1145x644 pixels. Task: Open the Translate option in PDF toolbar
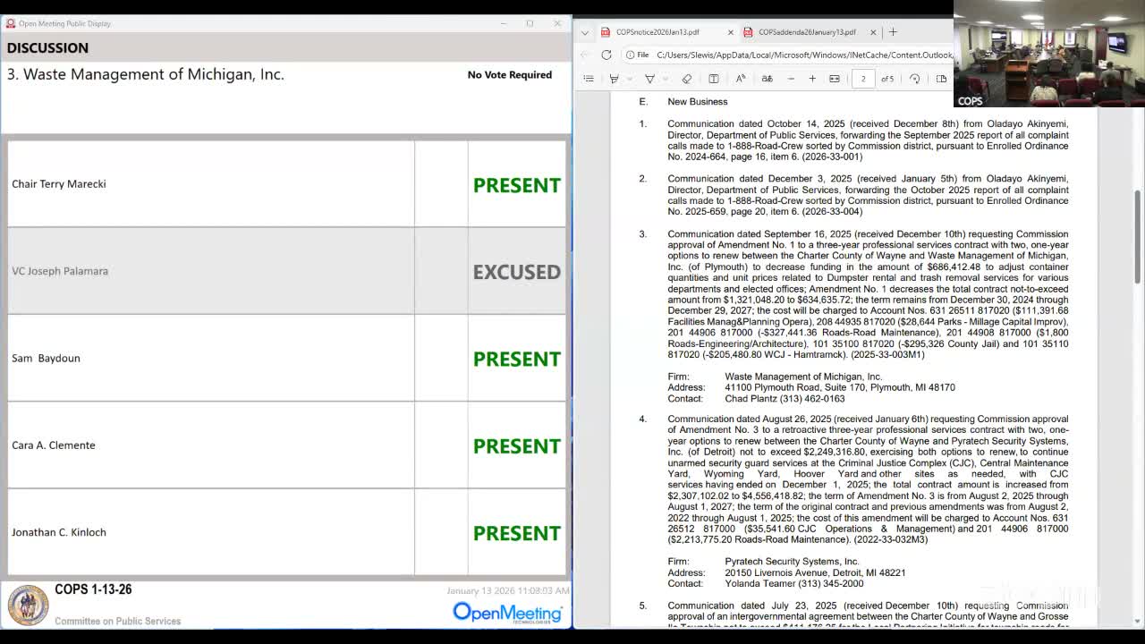768,79
